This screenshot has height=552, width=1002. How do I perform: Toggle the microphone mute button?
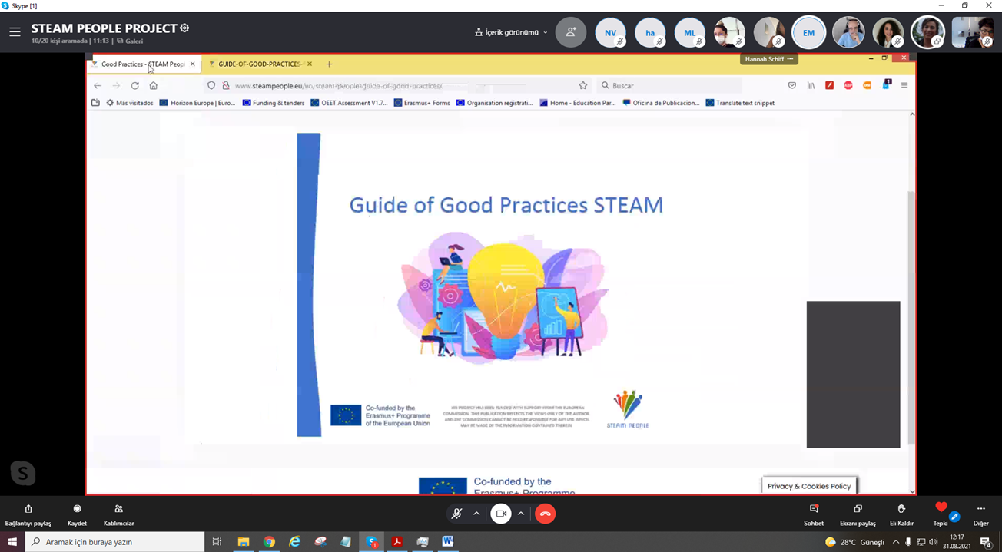click(x=456, y=514)
